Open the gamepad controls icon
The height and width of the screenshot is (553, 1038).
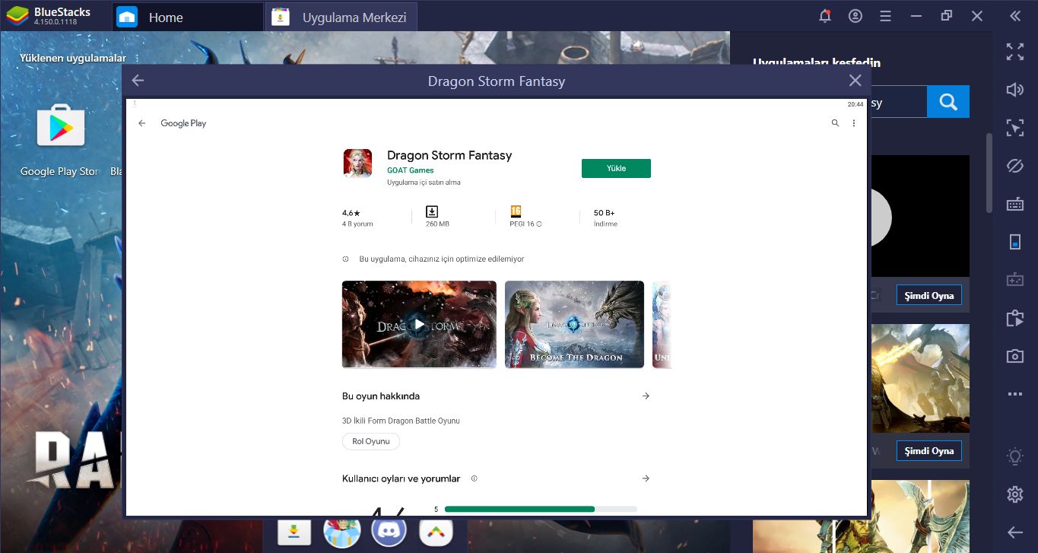click(x=1015, y=280)
